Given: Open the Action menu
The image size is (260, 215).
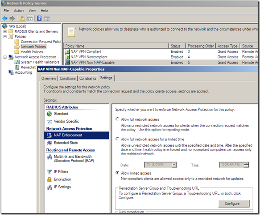Looking at the screenshot, I should coord(19,11).
